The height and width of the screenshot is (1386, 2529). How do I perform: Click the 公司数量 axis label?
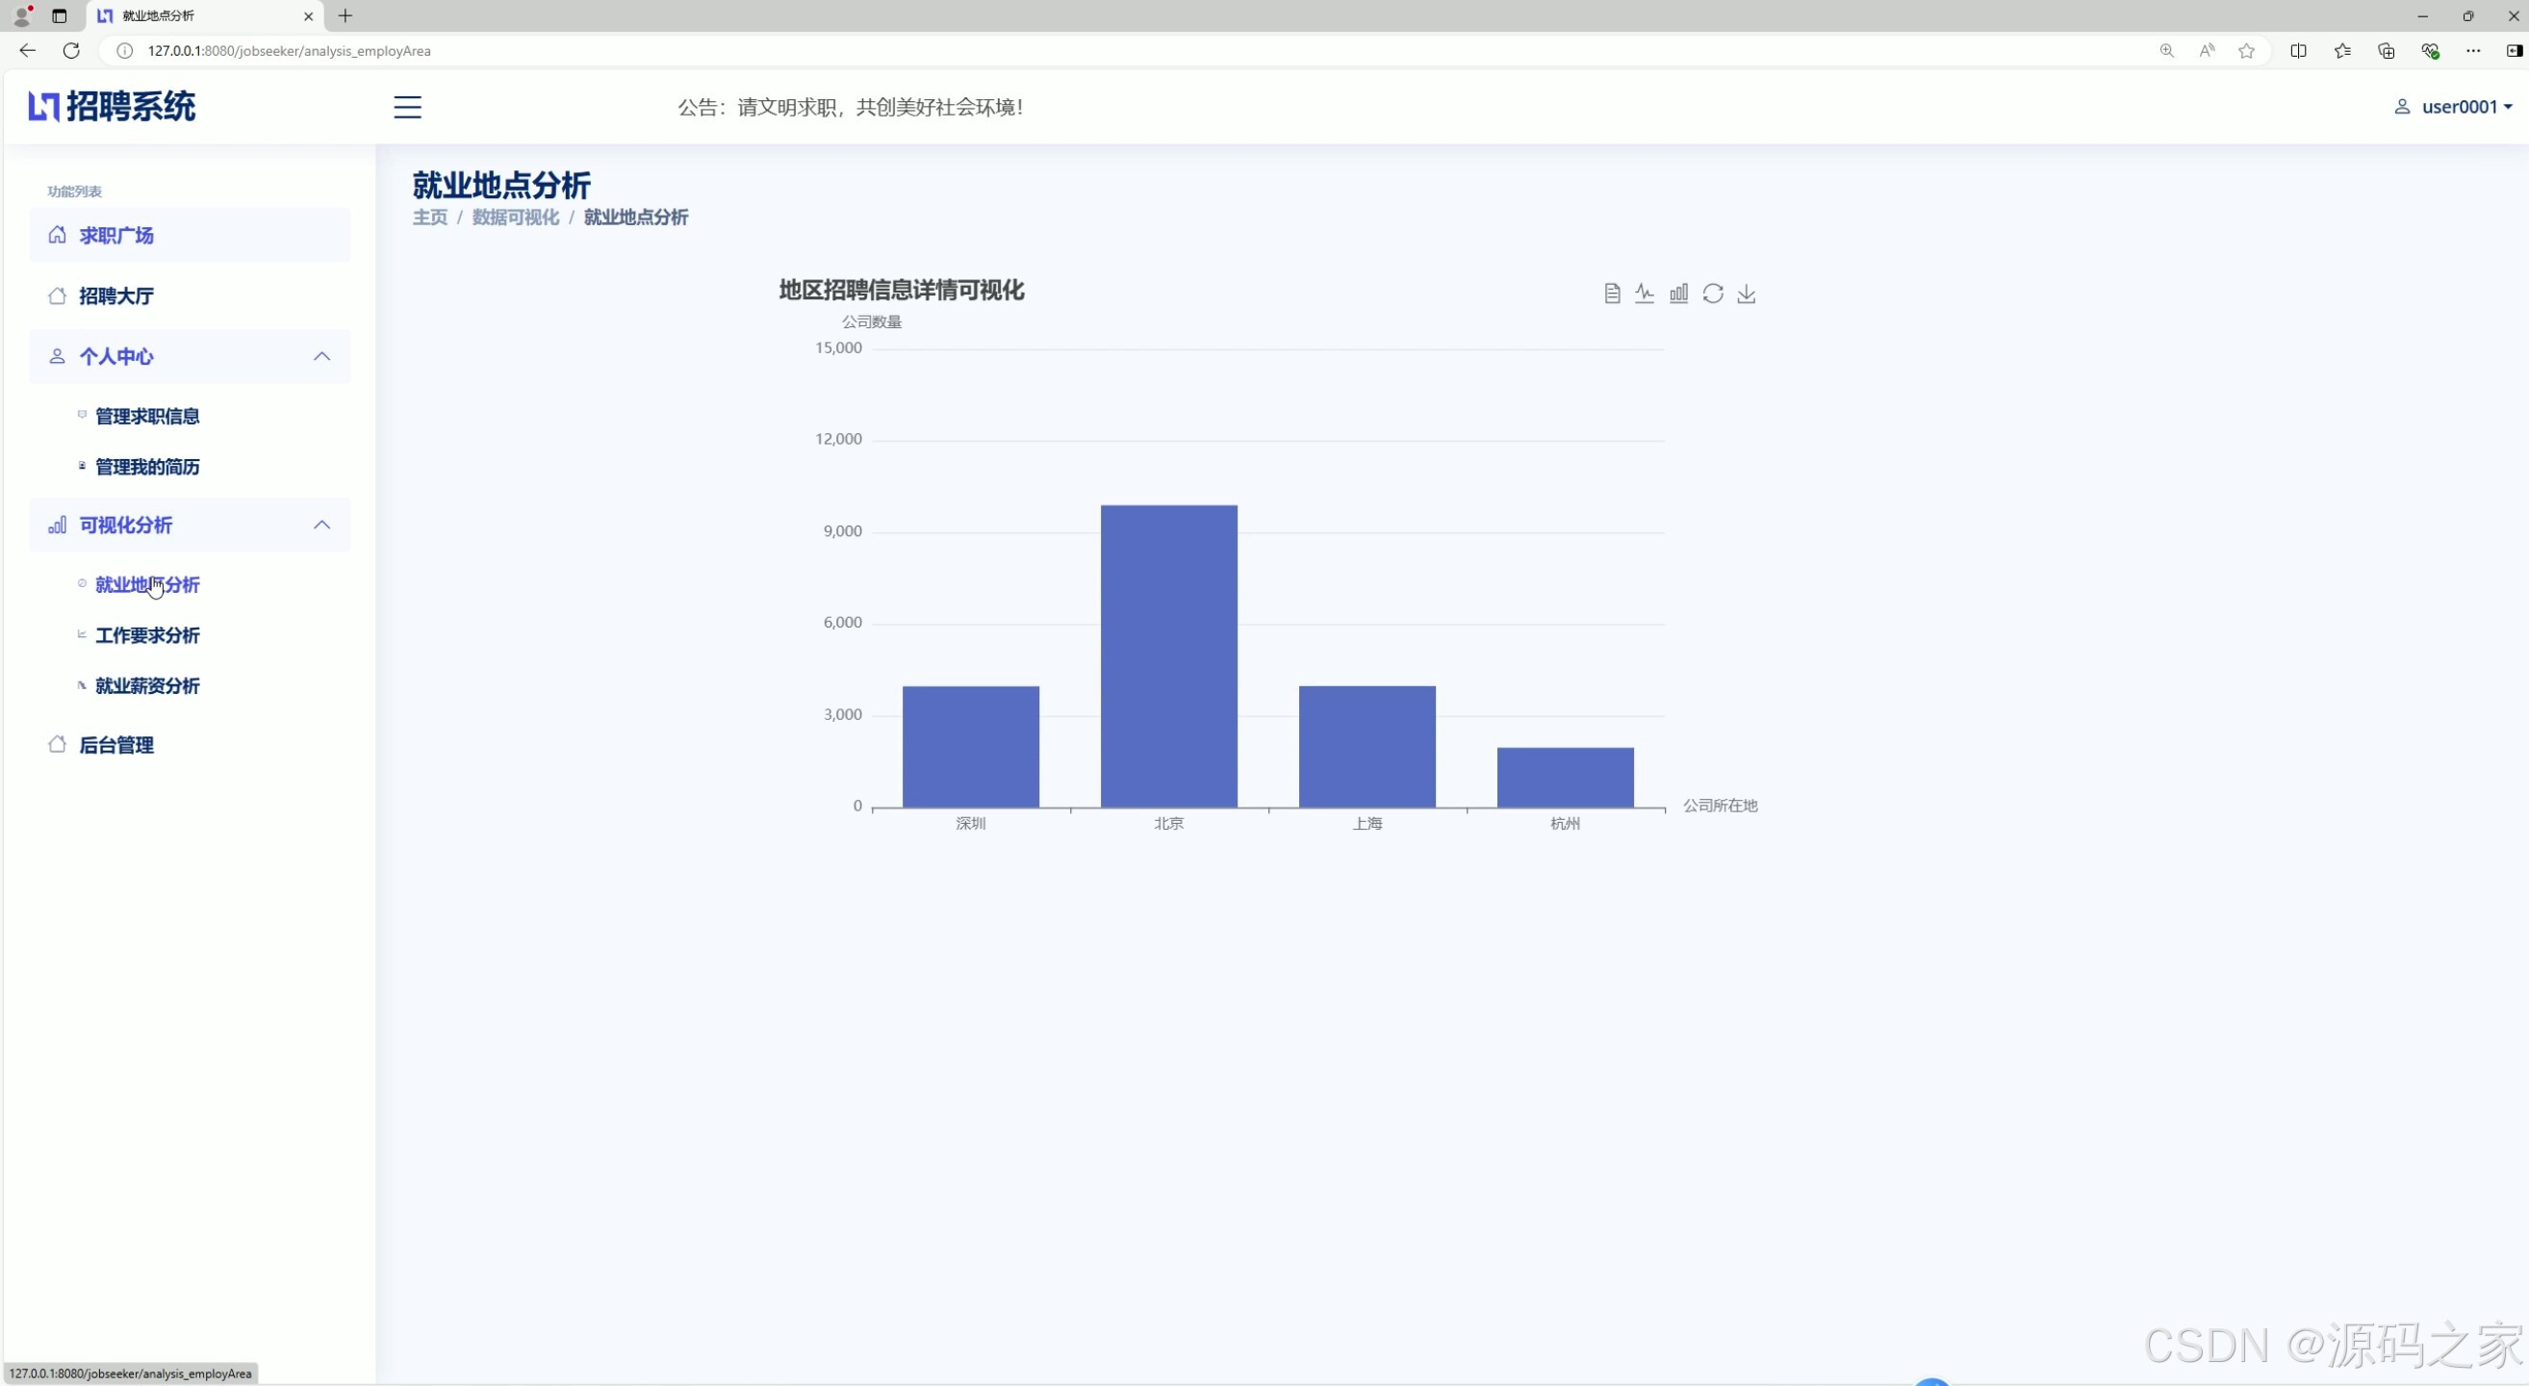[x=872, y=322]
